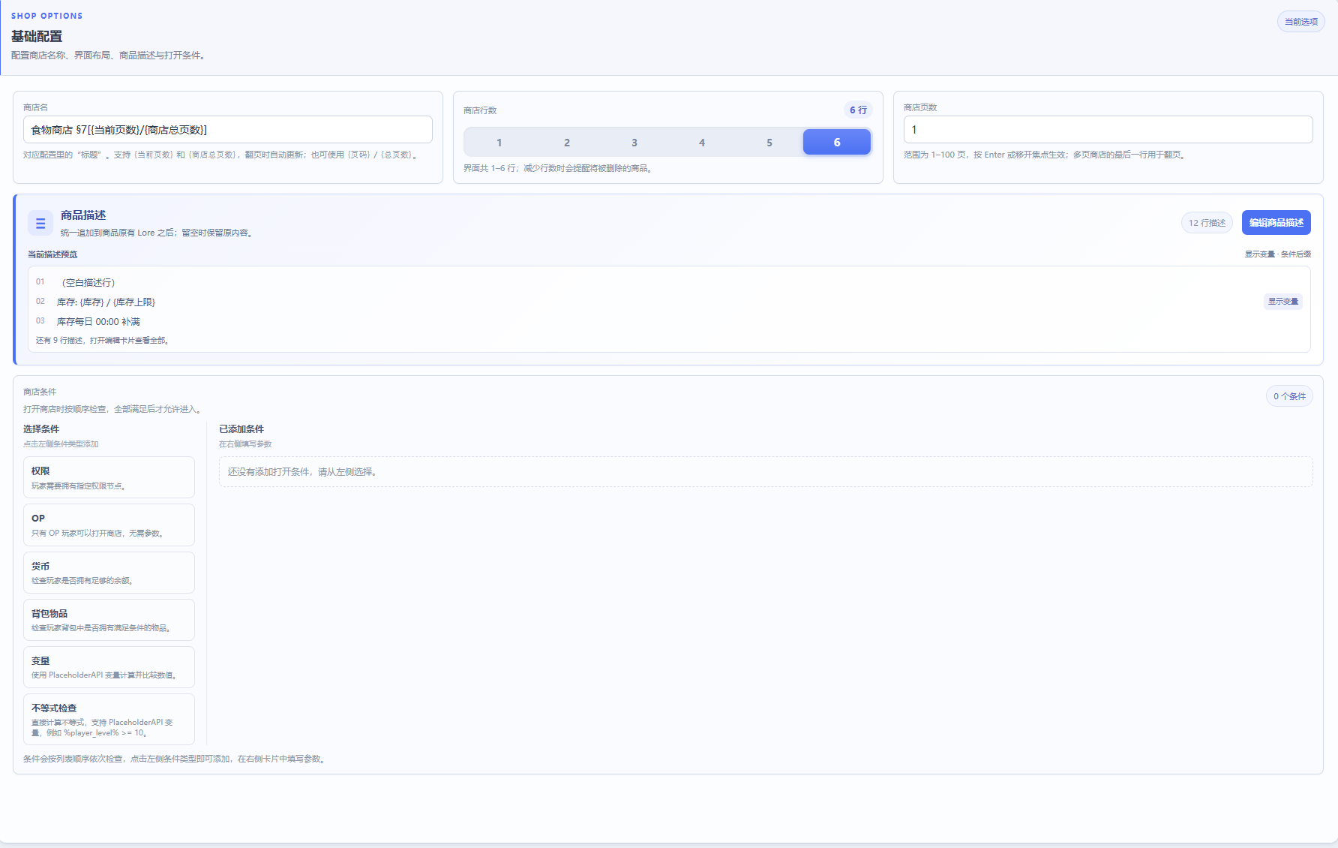
Task: Add the 背包物品 condition type
Action: 109,620
